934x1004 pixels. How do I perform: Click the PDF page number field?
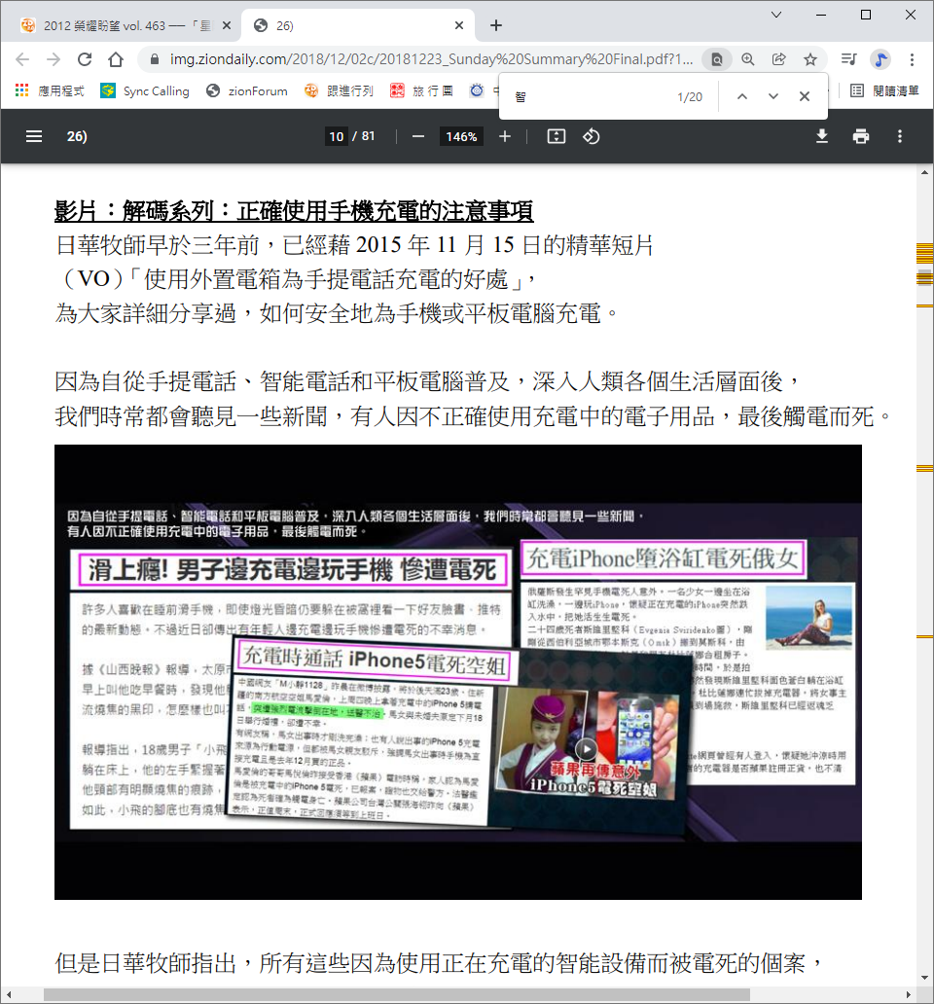pyautogui.click(x=337, y=136)
